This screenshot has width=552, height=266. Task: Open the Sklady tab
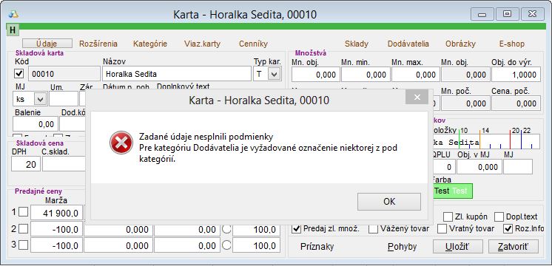(x=356, y=44)
